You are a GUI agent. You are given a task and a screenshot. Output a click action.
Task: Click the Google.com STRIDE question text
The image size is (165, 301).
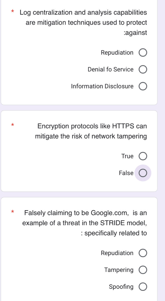[85, 223]
